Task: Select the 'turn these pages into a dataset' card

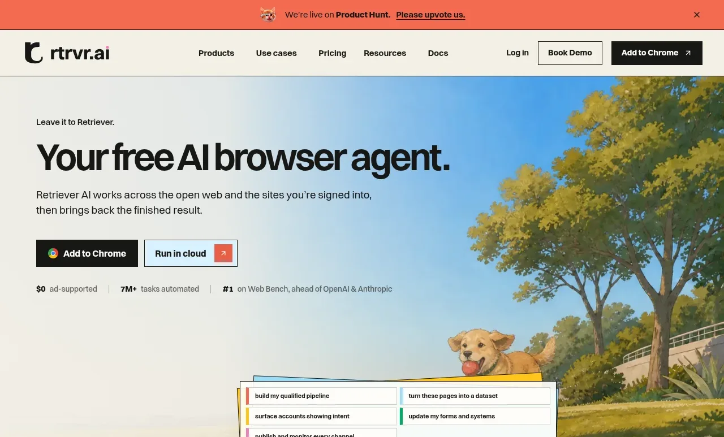Action: click(x=475, y=396)
